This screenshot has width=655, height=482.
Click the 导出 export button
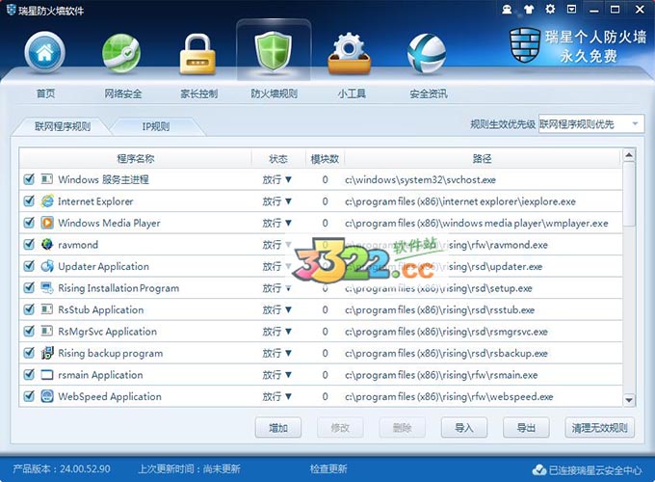coord(526,428)
